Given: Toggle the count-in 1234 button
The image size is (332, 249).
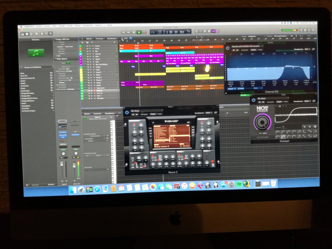Looking at the screenshot, I should point(213,32).
